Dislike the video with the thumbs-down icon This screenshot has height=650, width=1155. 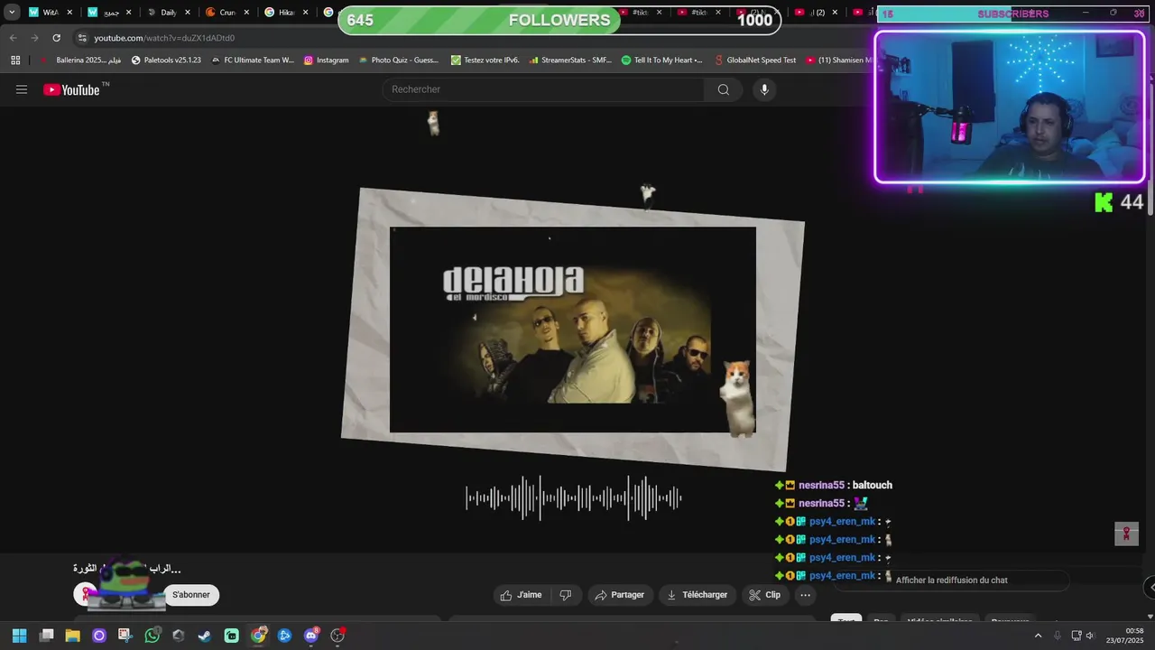point(566,595)
